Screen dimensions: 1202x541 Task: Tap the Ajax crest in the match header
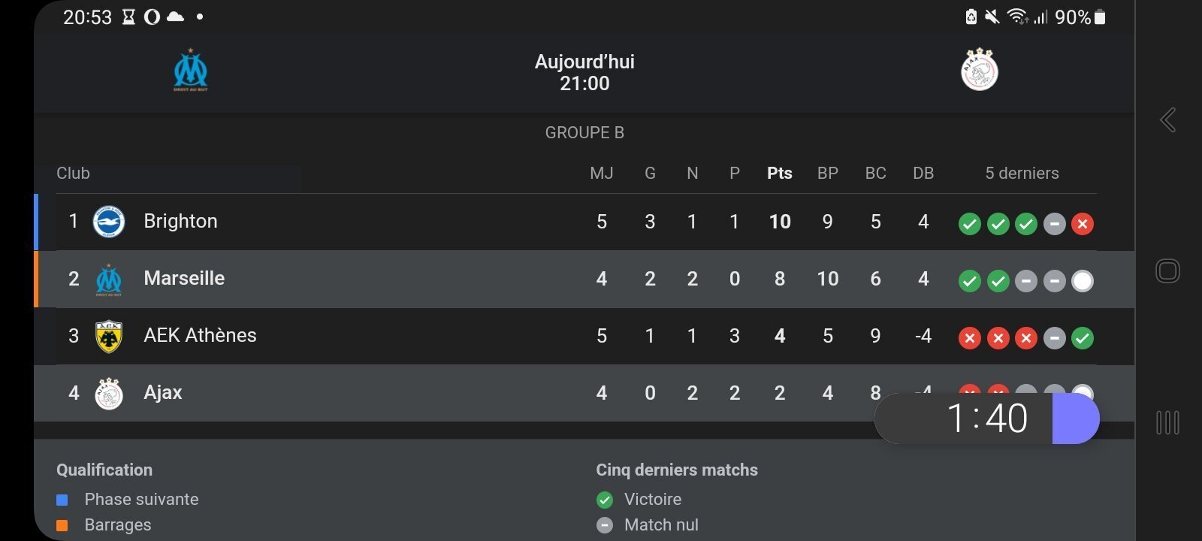980,70
